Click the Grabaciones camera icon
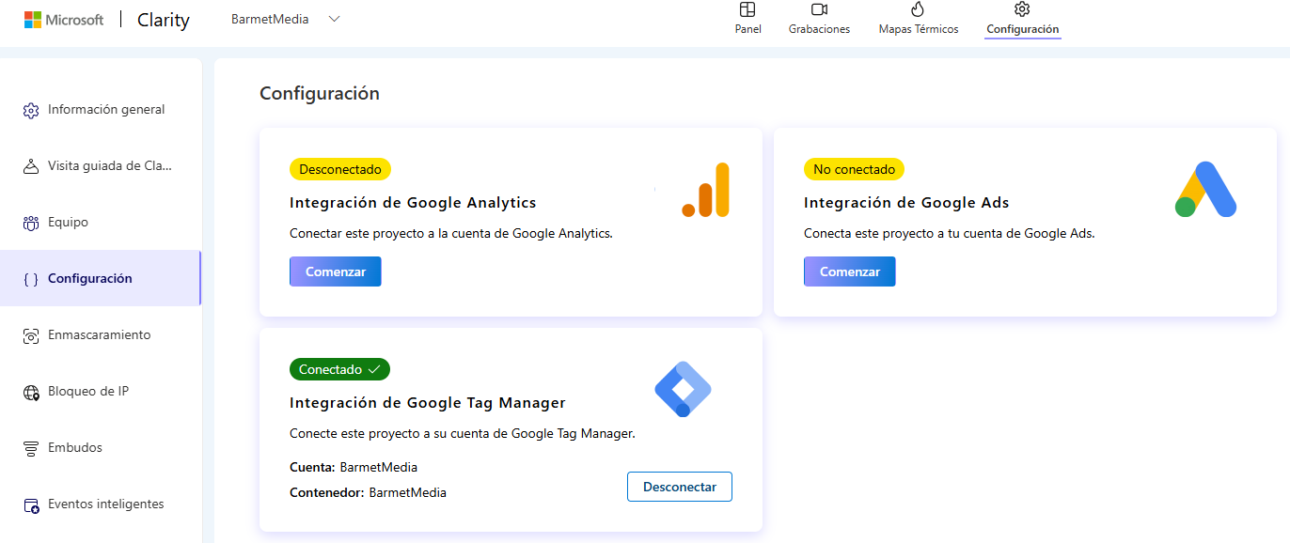The height and width of the screenshot is (543, 1290). tap(819, 9)
